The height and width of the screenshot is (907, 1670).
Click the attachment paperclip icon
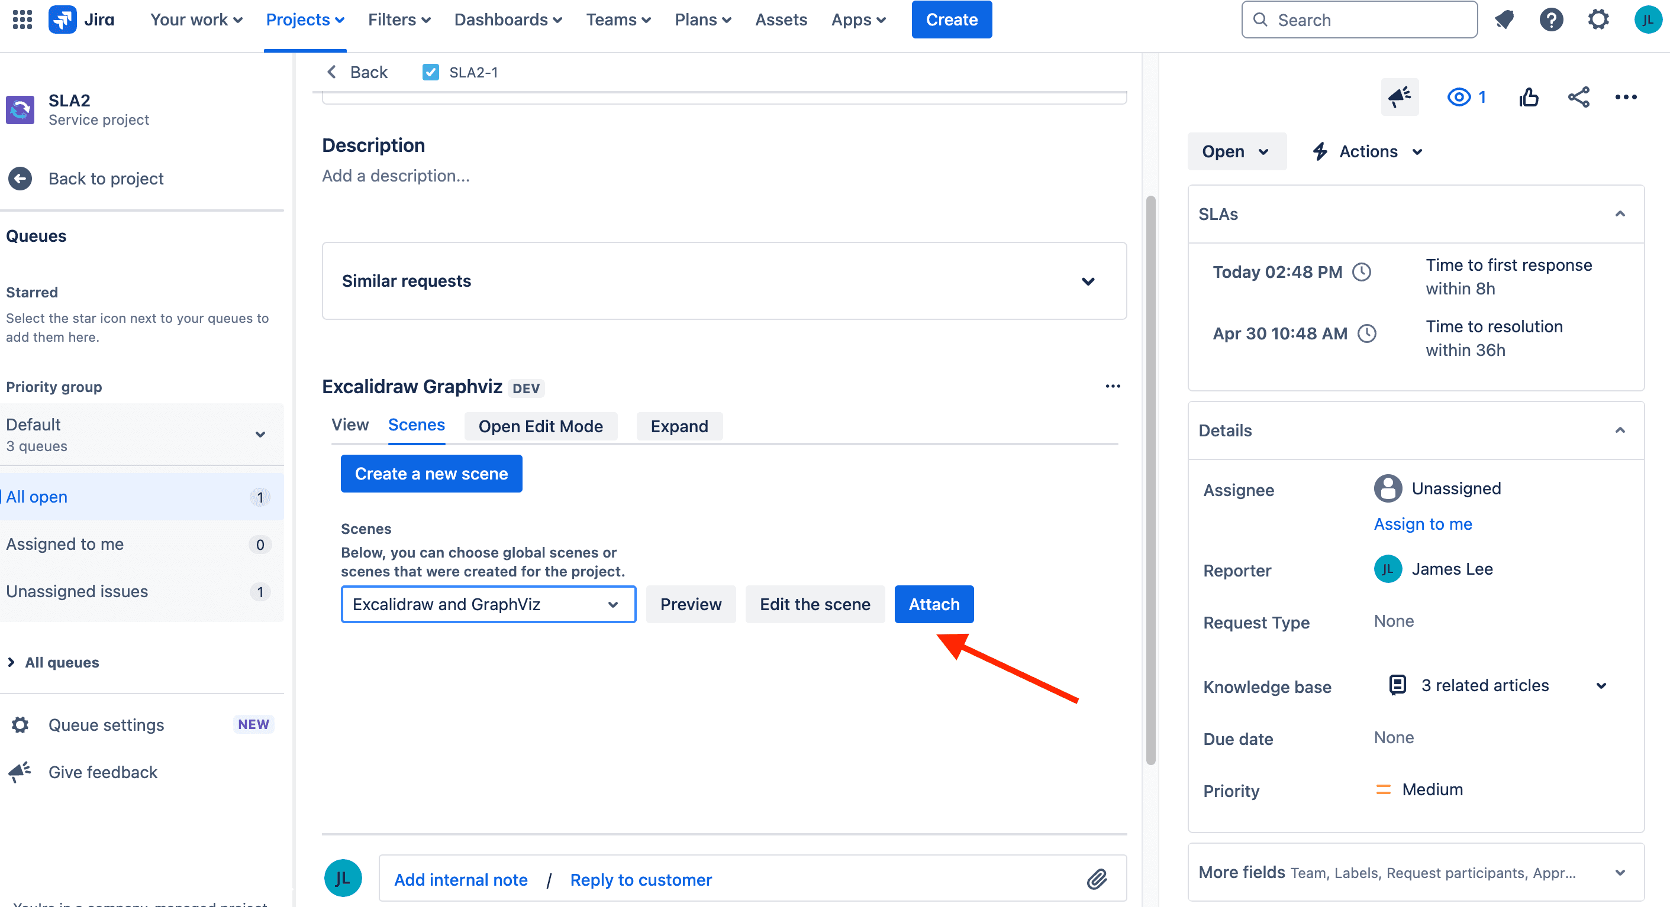tap(1096, 879)
